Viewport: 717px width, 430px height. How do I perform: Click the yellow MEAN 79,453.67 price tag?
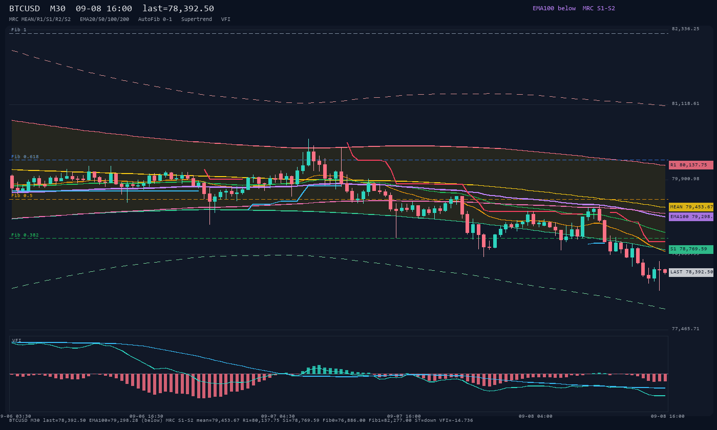click(x=691, y=207)
